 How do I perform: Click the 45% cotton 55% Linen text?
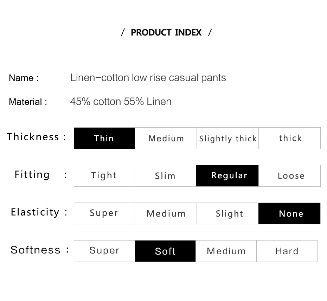point(121,102)
